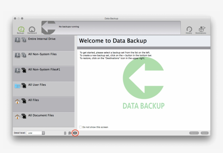The width and height of the screenshot is (223, 153).
Task: Click the All Non-System Files#1 icon
Action: [20, 71]
